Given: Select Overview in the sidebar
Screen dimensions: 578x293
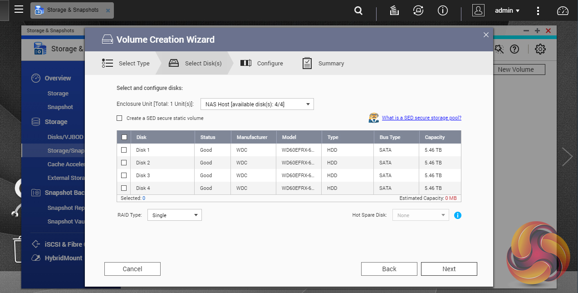Looking at the screenshot, I should [x=58, y=78].
